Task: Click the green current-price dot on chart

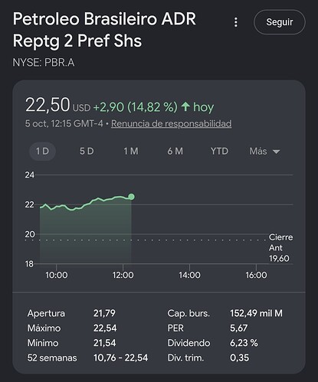Action: coord(131,197)
